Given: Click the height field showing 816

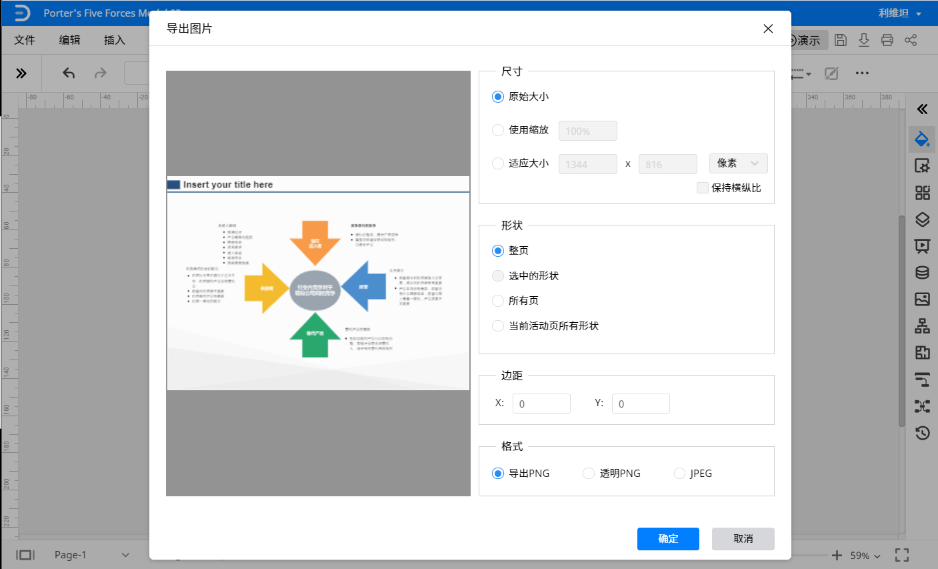Looking at the screenshot, I should (x=667, y=164).
